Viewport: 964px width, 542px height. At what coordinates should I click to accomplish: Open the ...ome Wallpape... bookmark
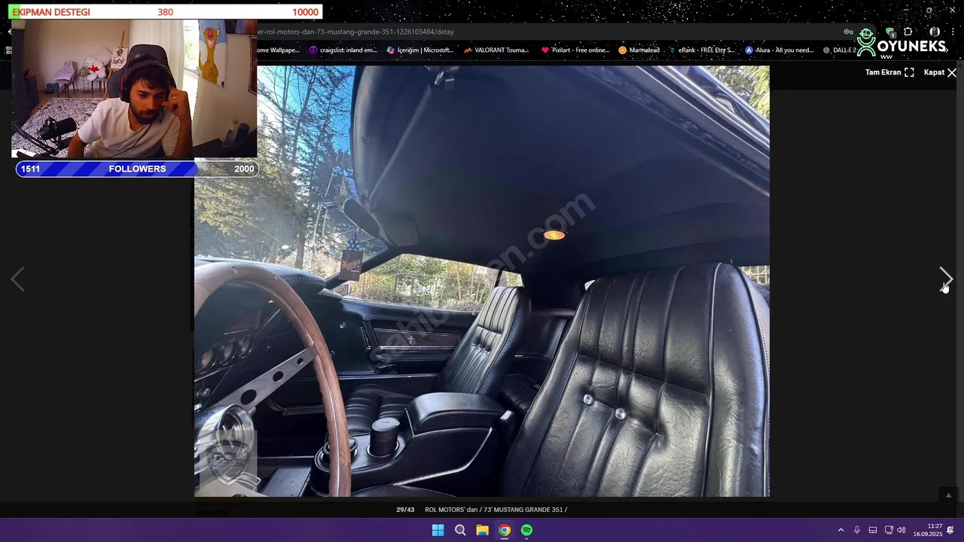[279, 50]
